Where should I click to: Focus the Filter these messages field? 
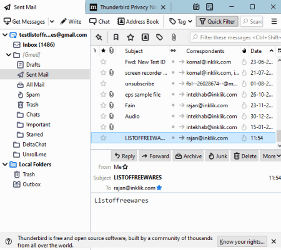pyautogui.click(x=235, y=37)
